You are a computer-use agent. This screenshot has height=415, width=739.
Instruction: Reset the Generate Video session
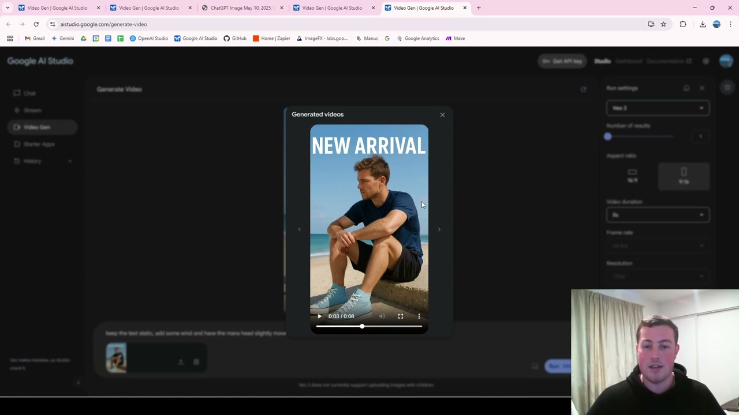583,89
